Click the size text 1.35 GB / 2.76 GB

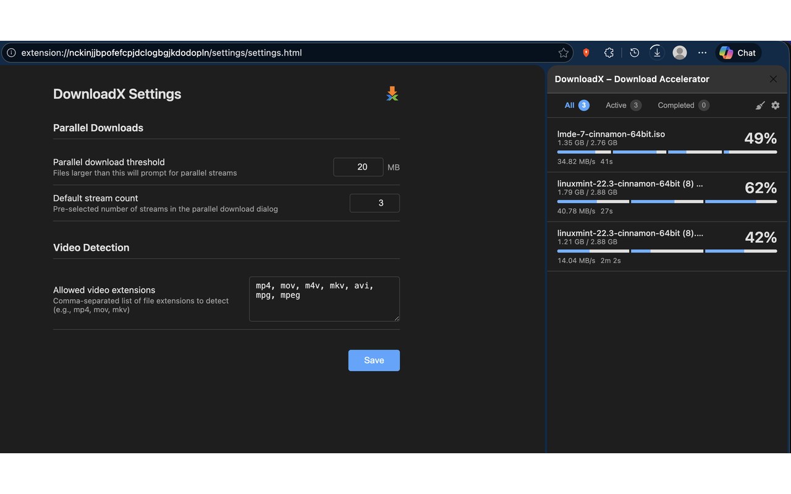click(x=587, y=143)
